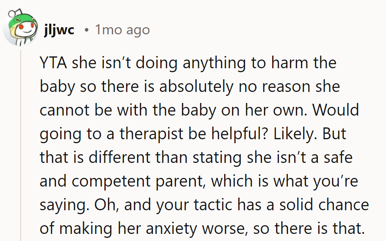
Task: Open the jljwc username profile link
Action: tap(59, 30)
